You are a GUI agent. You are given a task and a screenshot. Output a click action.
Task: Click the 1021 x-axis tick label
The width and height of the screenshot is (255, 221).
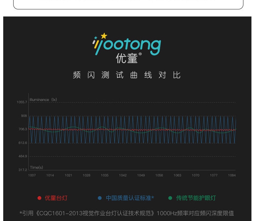(68, 175)
